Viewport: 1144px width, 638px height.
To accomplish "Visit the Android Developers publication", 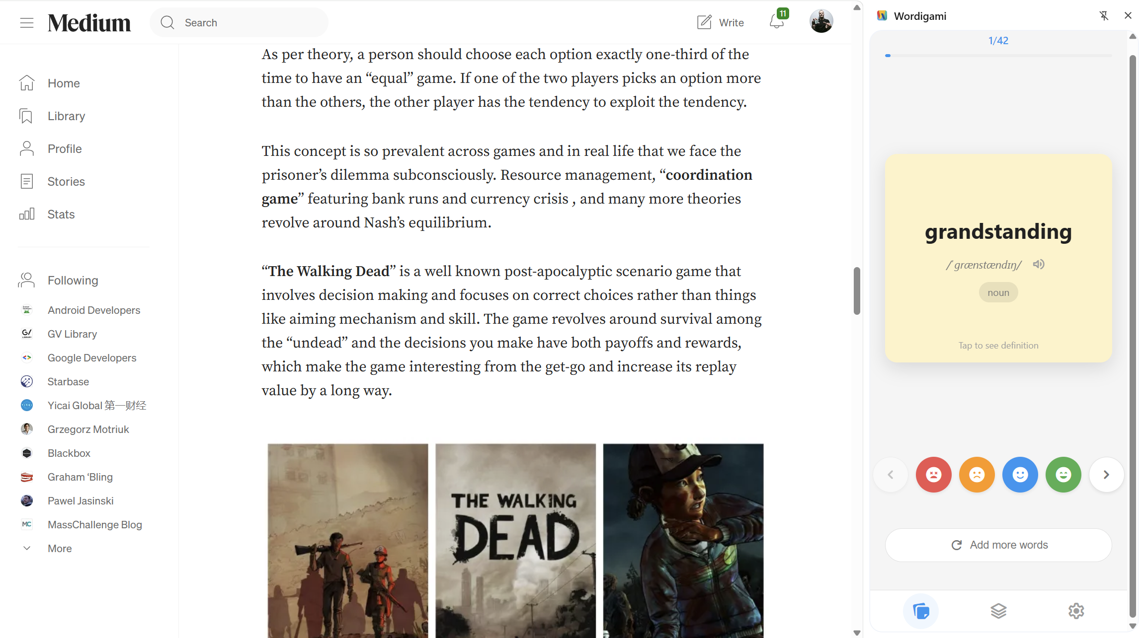I will point(93,310).
